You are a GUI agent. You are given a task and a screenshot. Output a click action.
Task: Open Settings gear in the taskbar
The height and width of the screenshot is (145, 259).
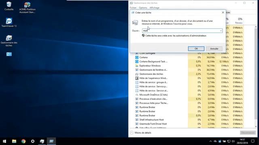click(33, 141)
